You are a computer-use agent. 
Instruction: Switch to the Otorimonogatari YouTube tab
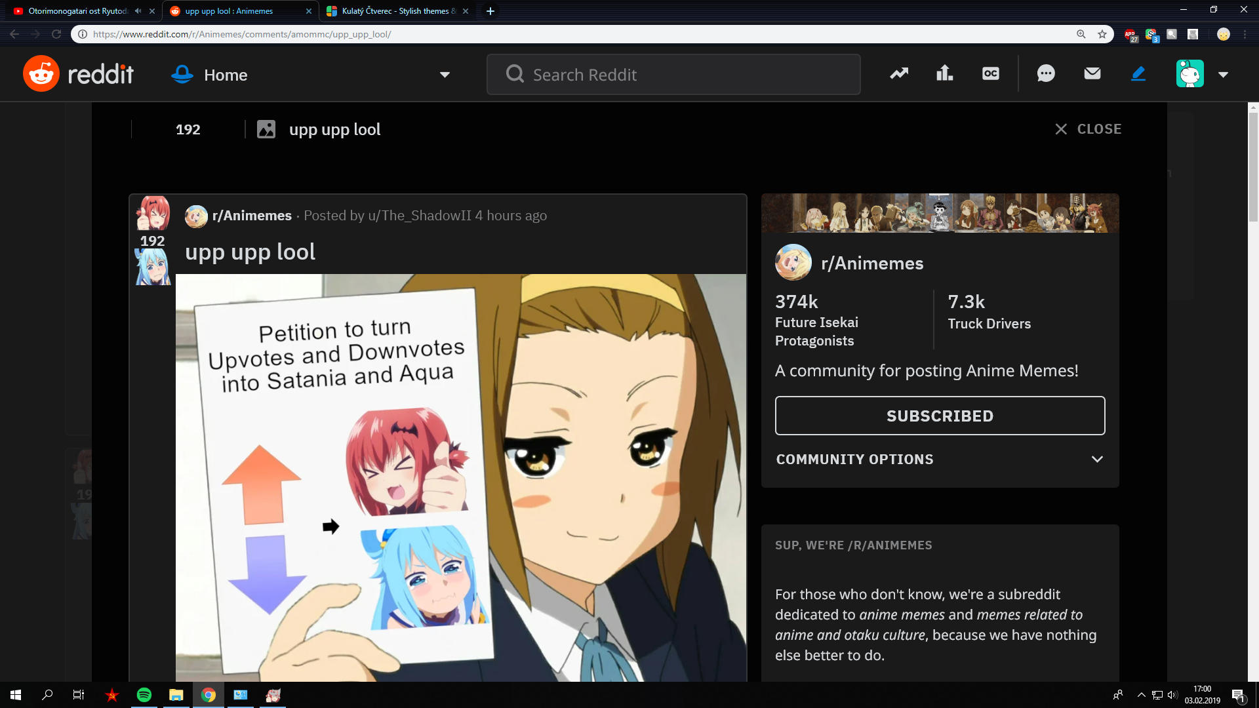point(77,11)
